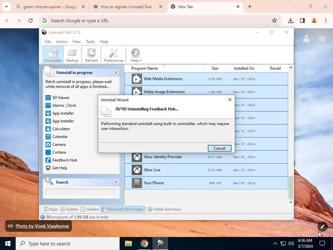Select Your Phone program name
This screenshot has height=250, width=333.
point(153,183)
